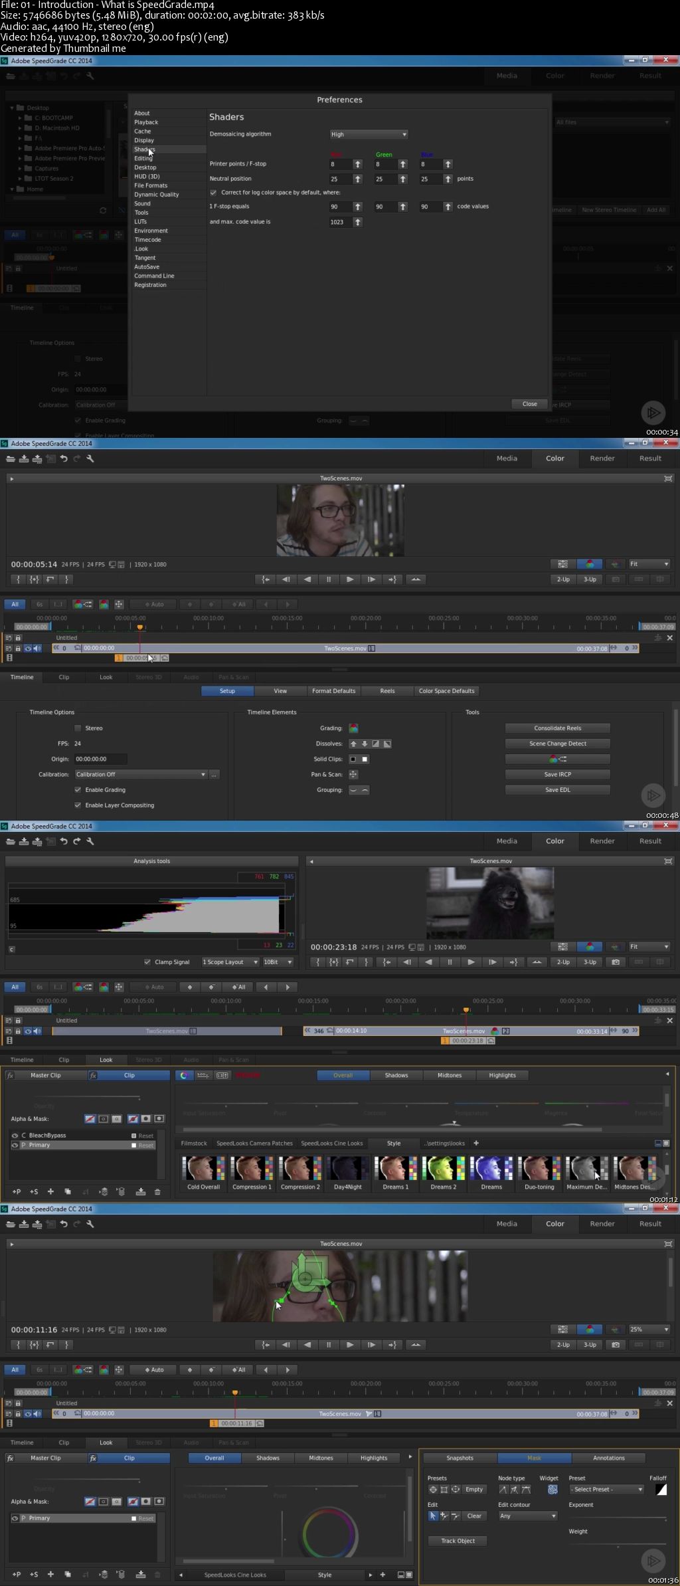Click the Widget icon in Mask panel
The height and width of the screenshot is (1586, 680).
tap(552, 1490)
